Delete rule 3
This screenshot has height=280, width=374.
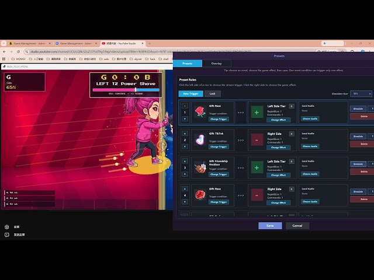363,171
